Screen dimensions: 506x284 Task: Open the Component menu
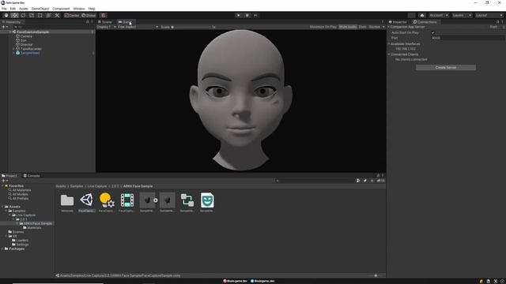click(61, 9)
